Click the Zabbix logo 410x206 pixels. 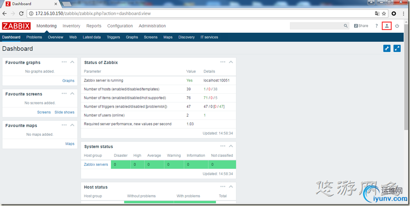tap(16, 26)
